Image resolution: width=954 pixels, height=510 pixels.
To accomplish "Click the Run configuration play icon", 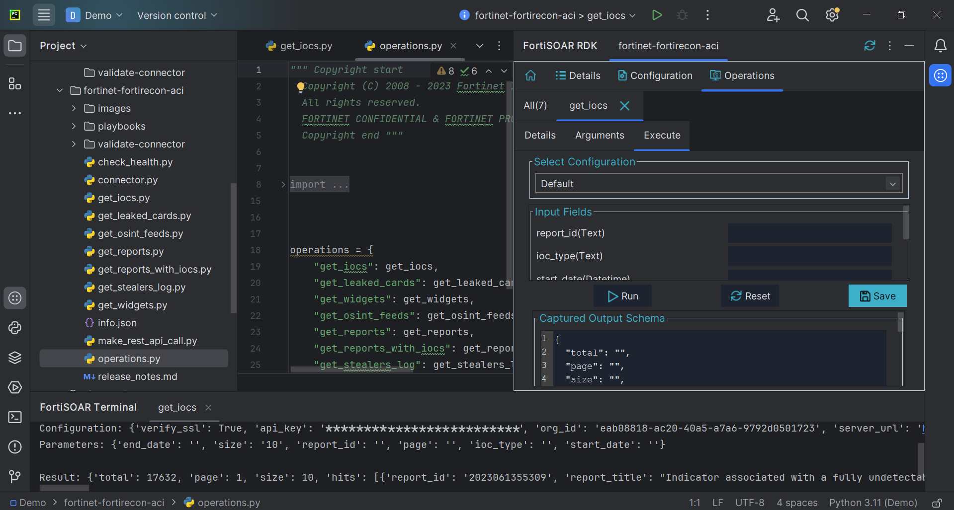I will point(657,15).
